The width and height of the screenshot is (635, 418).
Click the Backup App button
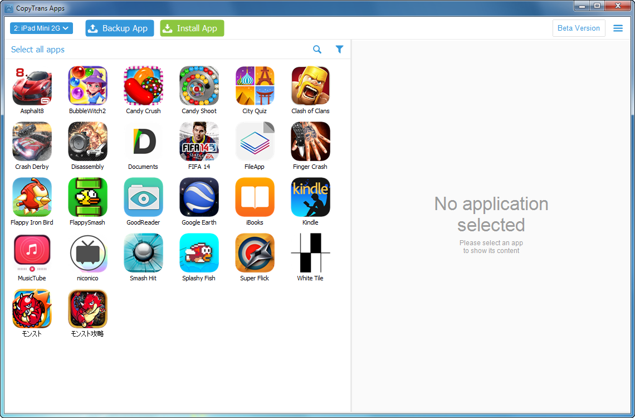[119, 28]
